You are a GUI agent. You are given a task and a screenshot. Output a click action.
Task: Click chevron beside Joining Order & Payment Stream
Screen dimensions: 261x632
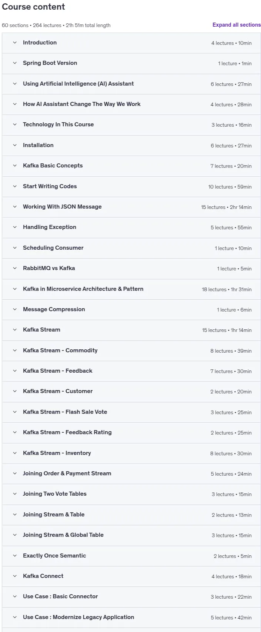15,473
